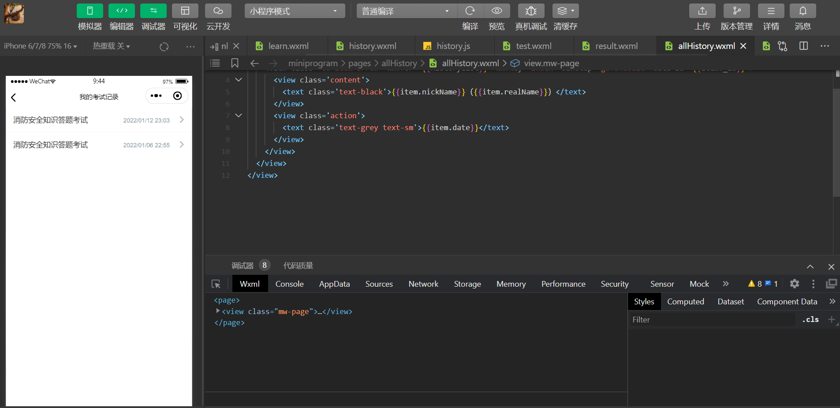Screen dimensions: 840x408
Task: Click the warnings count indicator
Action: pos(755,284)
